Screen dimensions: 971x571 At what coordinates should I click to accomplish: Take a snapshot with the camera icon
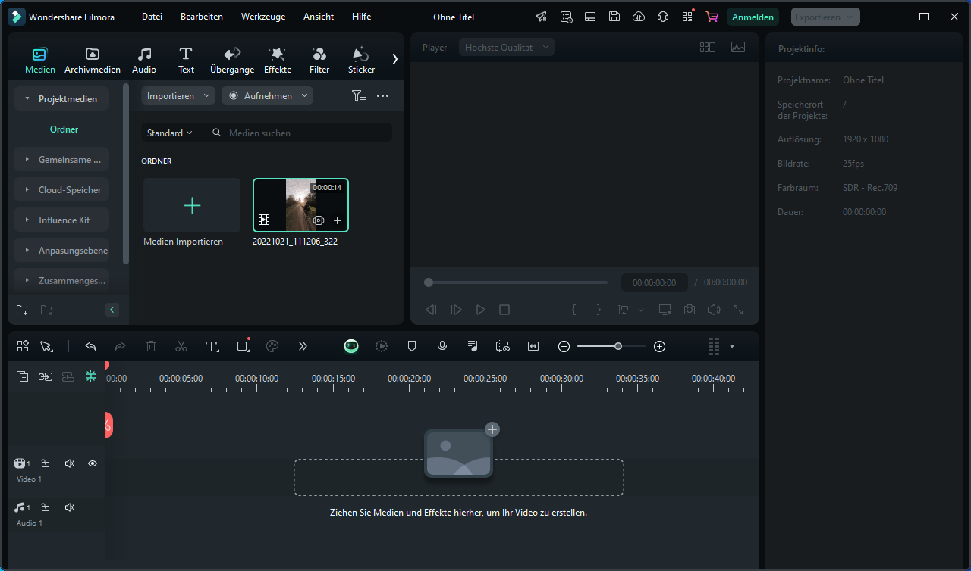pyautogui.click(x=689, y=310)
